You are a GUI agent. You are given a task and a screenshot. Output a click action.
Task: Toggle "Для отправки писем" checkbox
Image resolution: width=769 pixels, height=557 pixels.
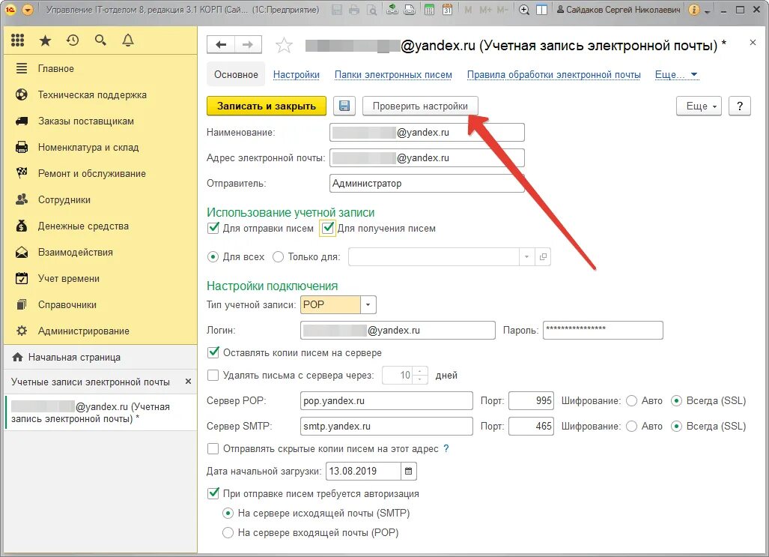coord(213,228)
